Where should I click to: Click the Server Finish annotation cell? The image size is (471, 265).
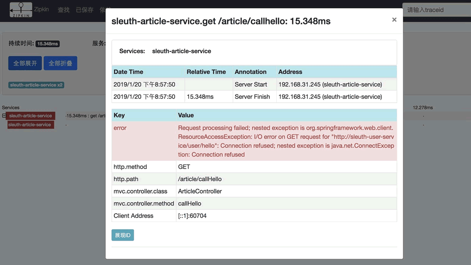click(255, 97)
